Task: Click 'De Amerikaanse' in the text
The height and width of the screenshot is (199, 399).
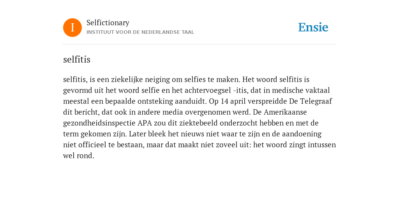Action: click(x=285, y=112)
